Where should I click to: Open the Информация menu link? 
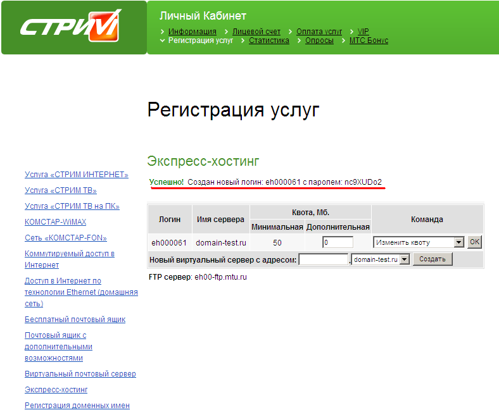pyautogui.click(x=193, y=32)
